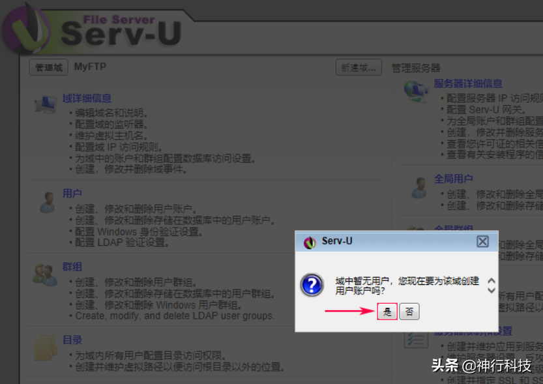Click the blue question mark icon
Screen dimensions: 543x384
pyautogui.click(x=312, y=285)
